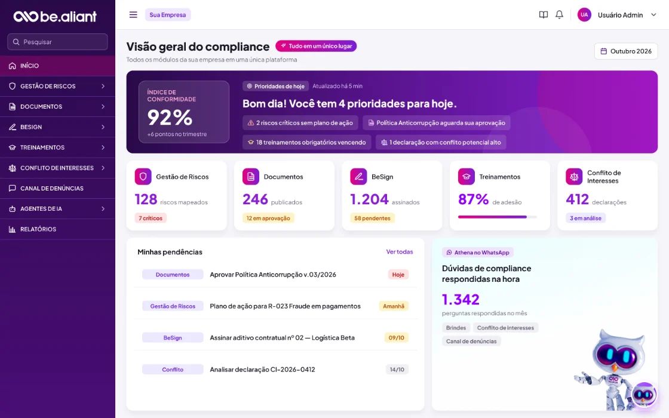Click the search magnifier icon
Screen dimensions: 669x418
(x=16, y=42)
